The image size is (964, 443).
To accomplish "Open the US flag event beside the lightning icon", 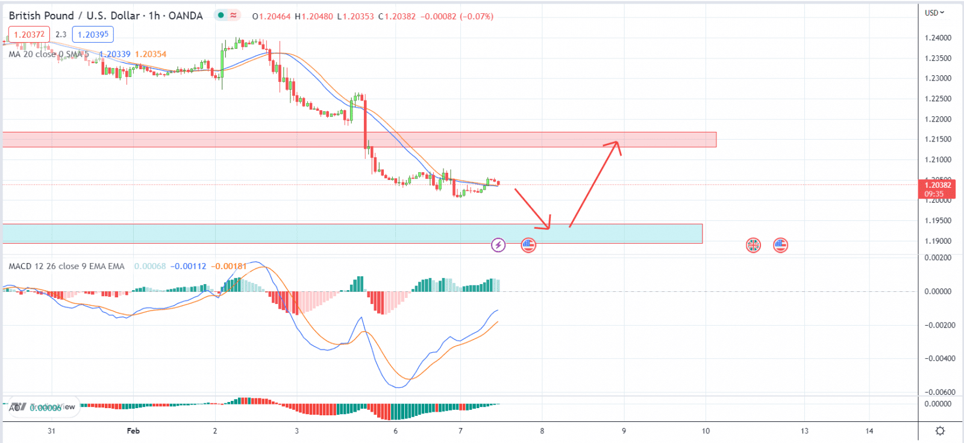I will 528,245.
